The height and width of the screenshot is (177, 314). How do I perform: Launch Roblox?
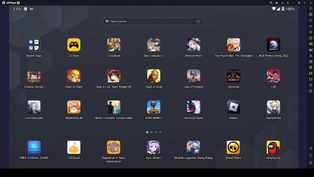(x=233, y=107)
